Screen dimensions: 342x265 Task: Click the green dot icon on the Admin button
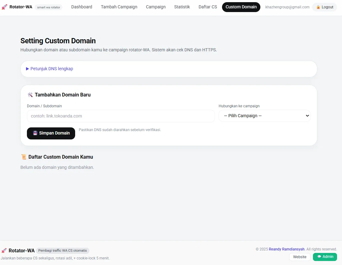(319, 257)
